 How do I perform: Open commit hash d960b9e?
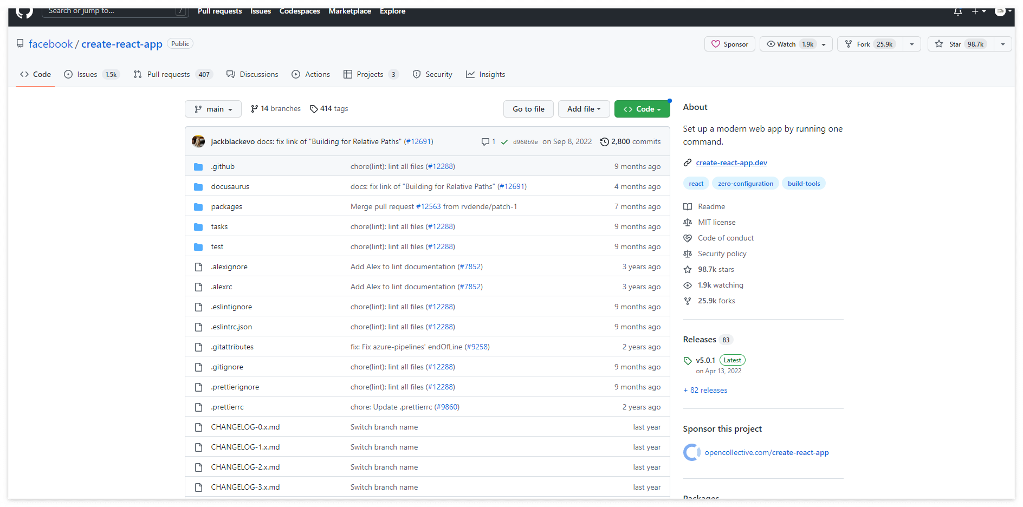click(x=526, y=142)
